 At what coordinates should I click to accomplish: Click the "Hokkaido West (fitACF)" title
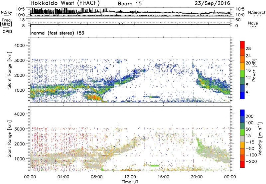(65, 3)
